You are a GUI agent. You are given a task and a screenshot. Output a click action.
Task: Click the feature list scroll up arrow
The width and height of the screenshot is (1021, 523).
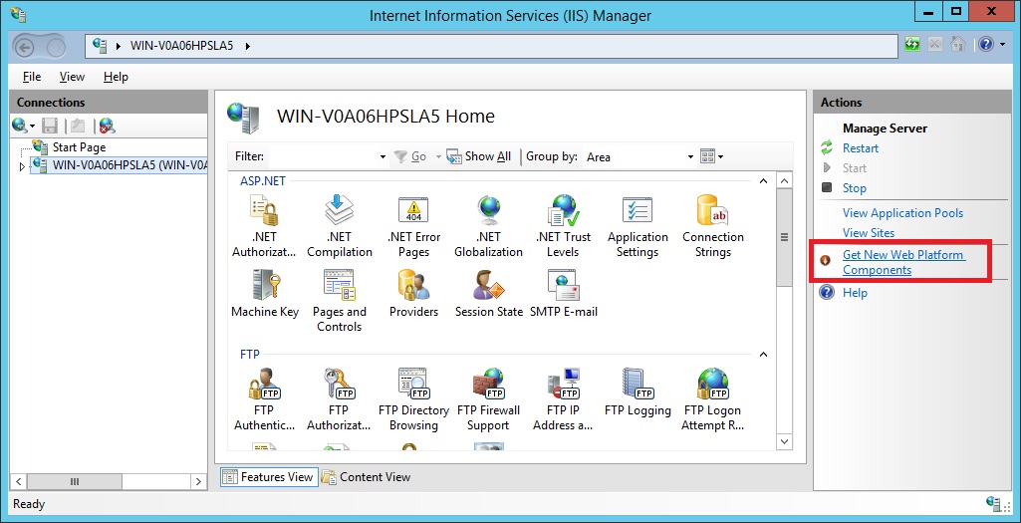(x=784, y=181)
